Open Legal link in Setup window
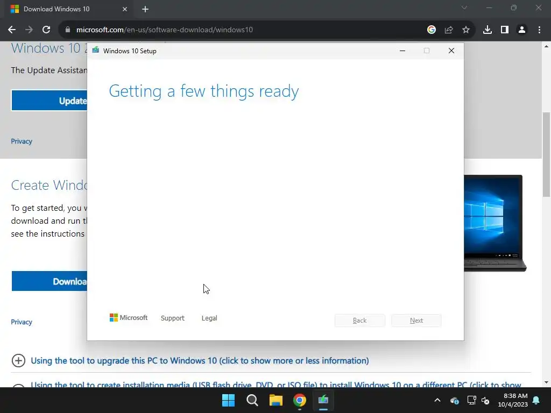 pyautogui.click(x=209, y=318)
